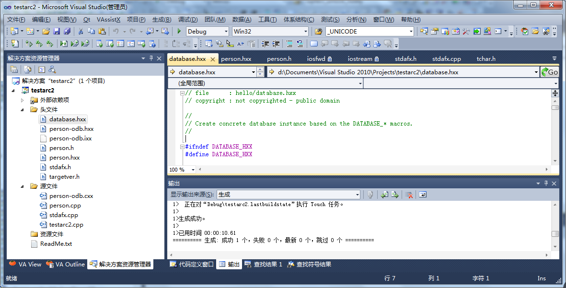Screen dimensions: 566x288
Task: Click Properties icon in Solution Explorer toolbar
Action: coord(14,69)
